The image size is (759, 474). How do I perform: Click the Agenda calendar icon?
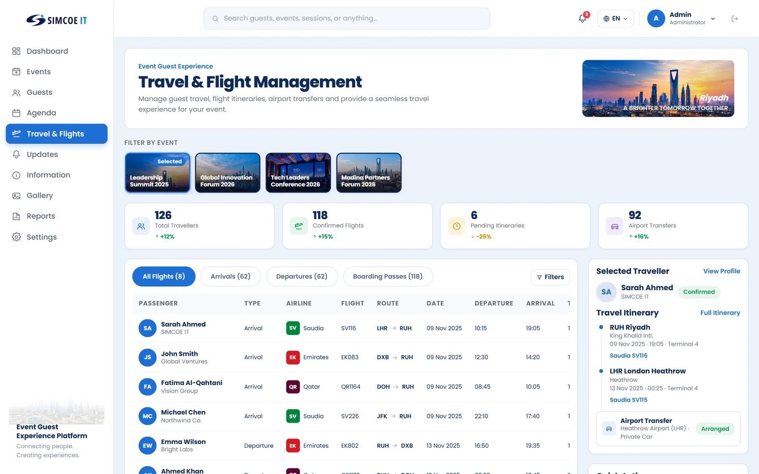(x=16, y=113)
